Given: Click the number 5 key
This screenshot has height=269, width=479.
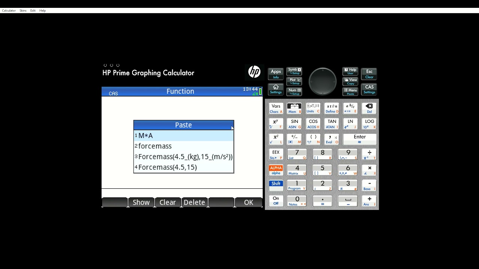Looking at the screenshot, I should click(322, 170).
